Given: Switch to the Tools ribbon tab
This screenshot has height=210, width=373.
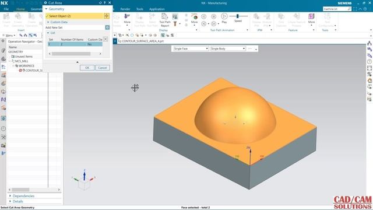Looking at the screenshot, I should point(140,9).
